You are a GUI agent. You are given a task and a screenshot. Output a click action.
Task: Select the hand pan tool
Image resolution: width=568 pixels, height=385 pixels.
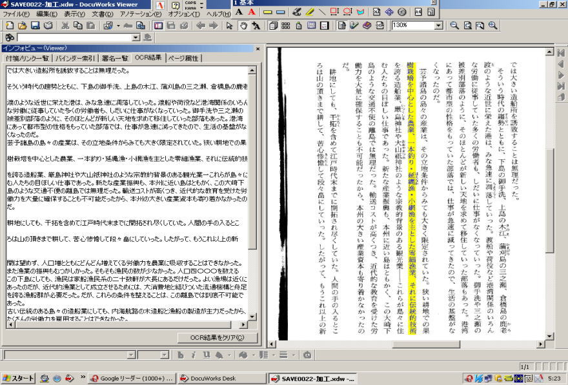click(x=243, y=25)
